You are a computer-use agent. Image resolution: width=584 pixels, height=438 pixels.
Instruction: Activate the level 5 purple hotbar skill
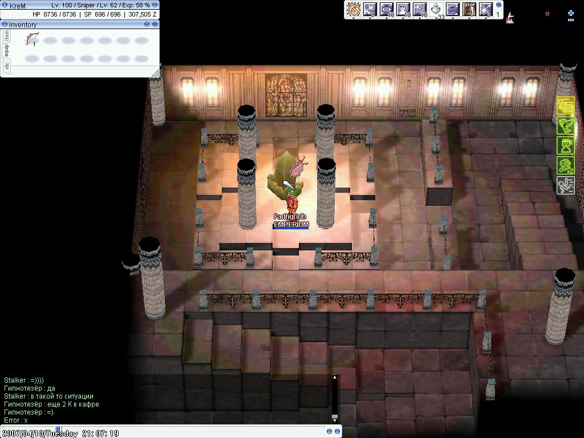pos(370,9)
